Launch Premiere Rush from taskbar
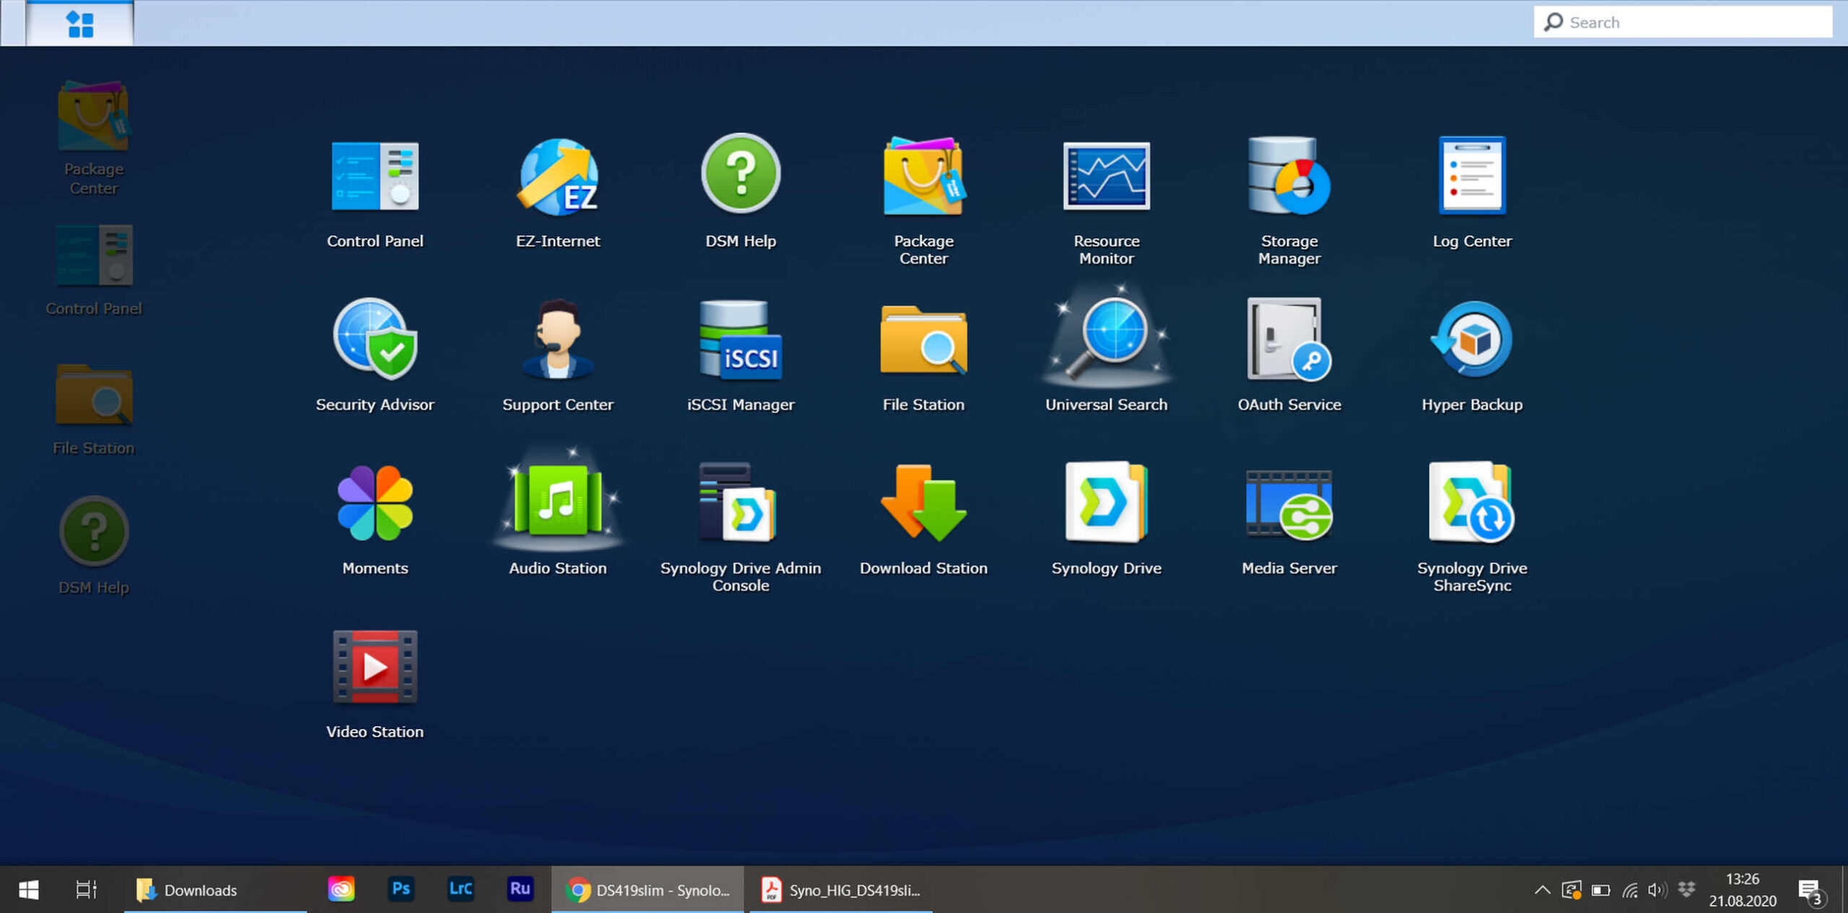Image resolution: width=1848 pixels, height=913 pixels. click(520, 889)
